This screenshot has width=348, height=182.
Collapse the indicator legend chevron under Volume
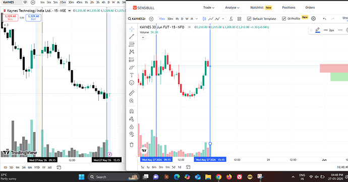(143, 37)
